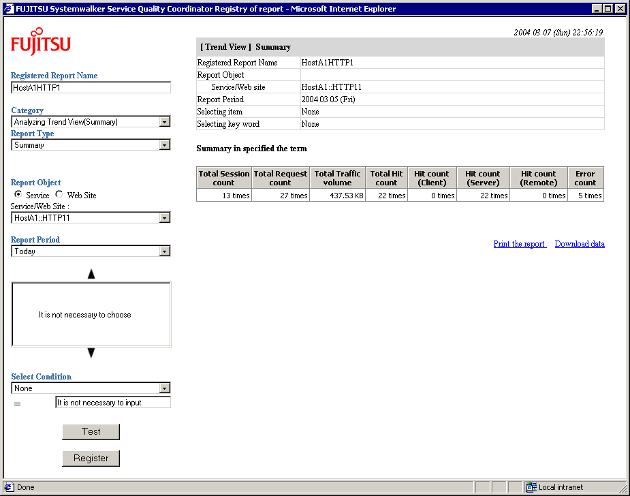This screenshot has height=496, width=630.
Task: Click the 'Report Object' label in left panel
Action: pos(36,183)
